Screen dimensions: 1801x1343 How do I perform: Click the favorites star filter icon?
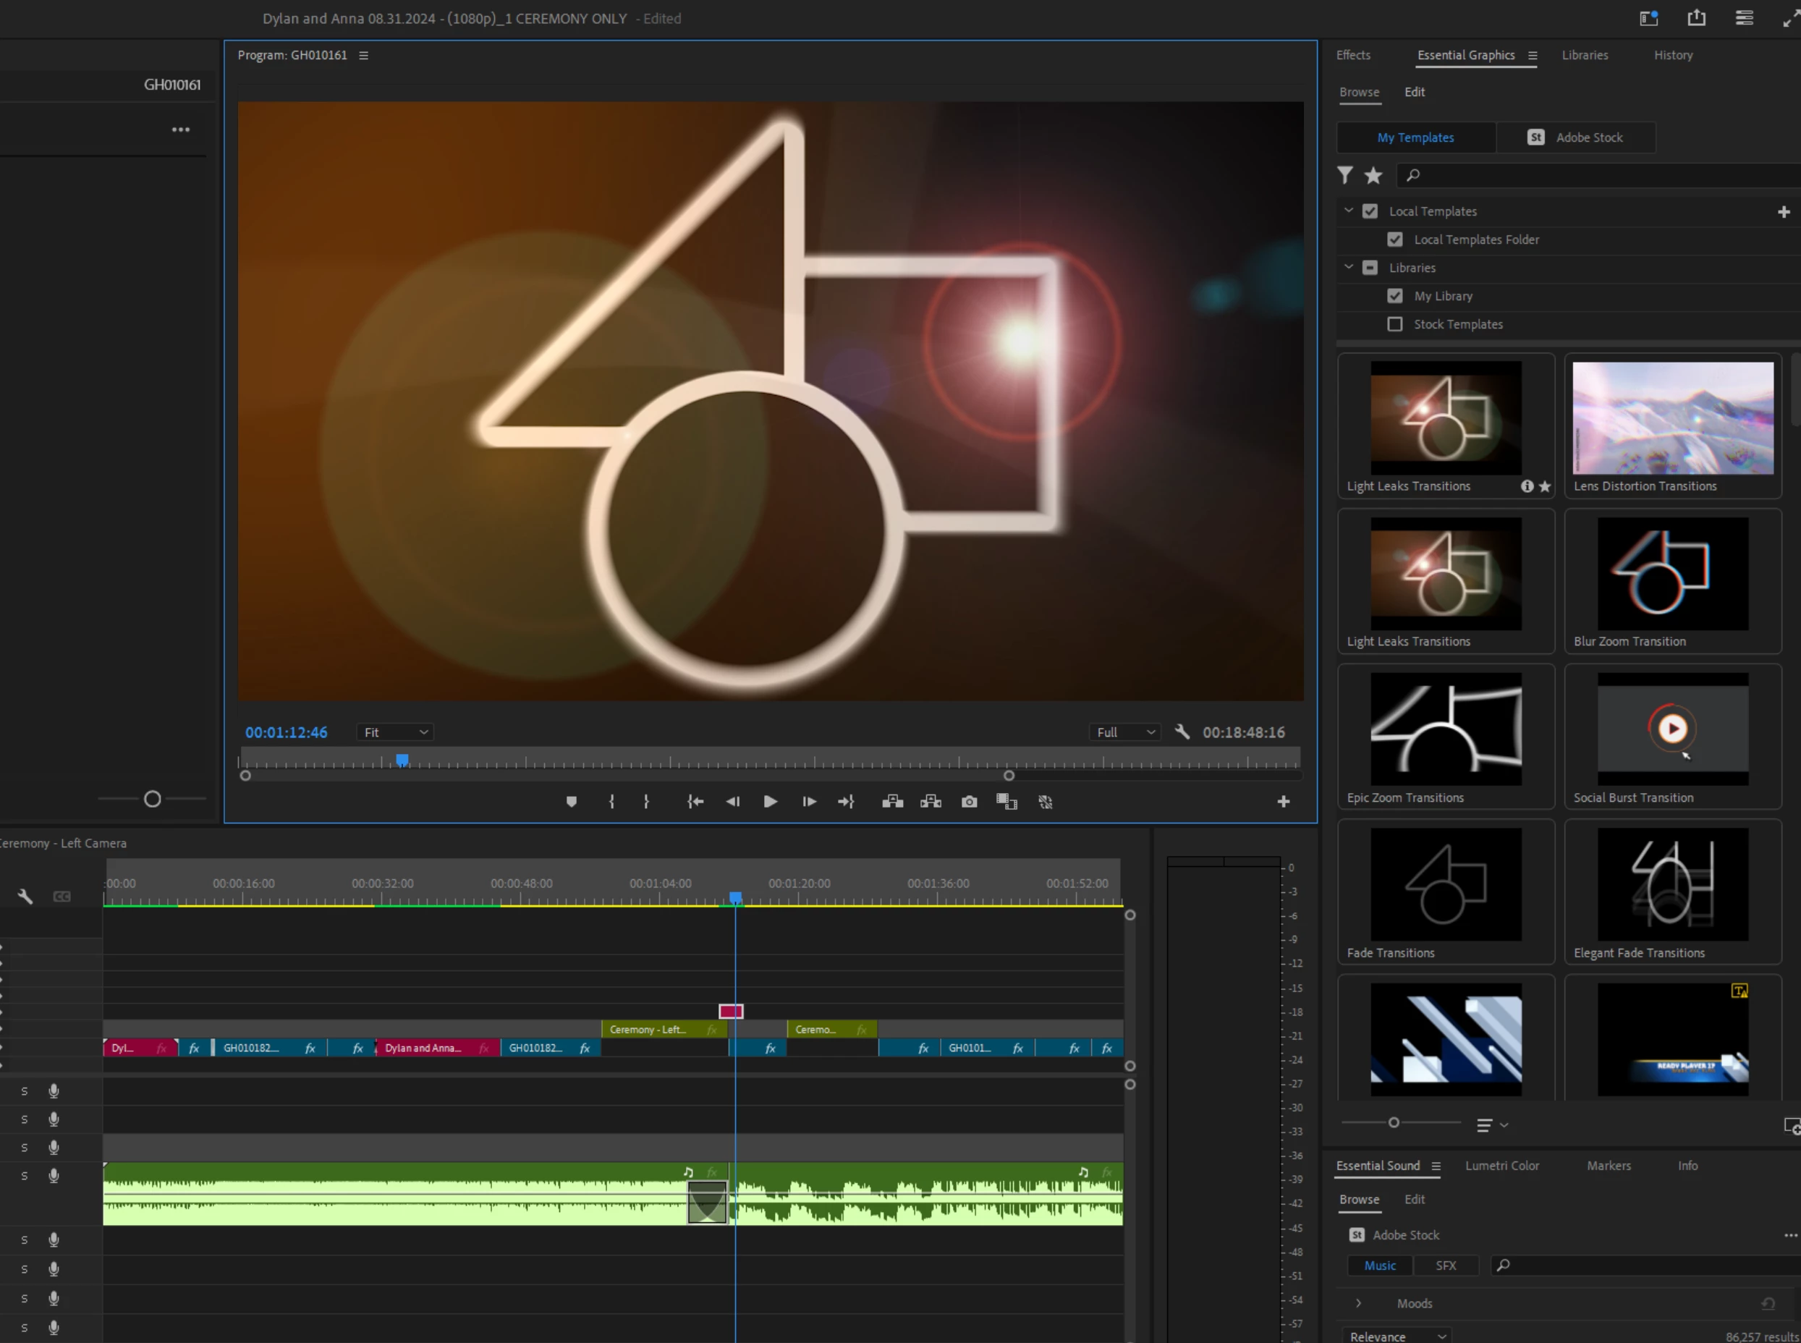(1373, 176)
